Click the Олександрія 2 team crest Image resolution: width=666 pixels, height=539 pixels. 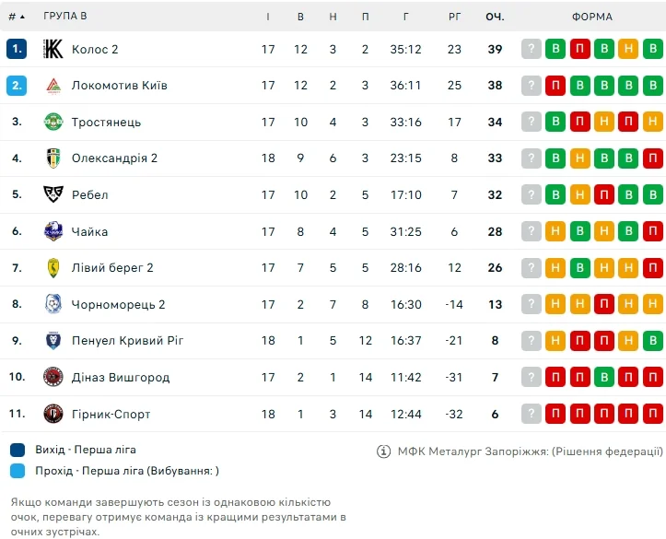(53, 158)
